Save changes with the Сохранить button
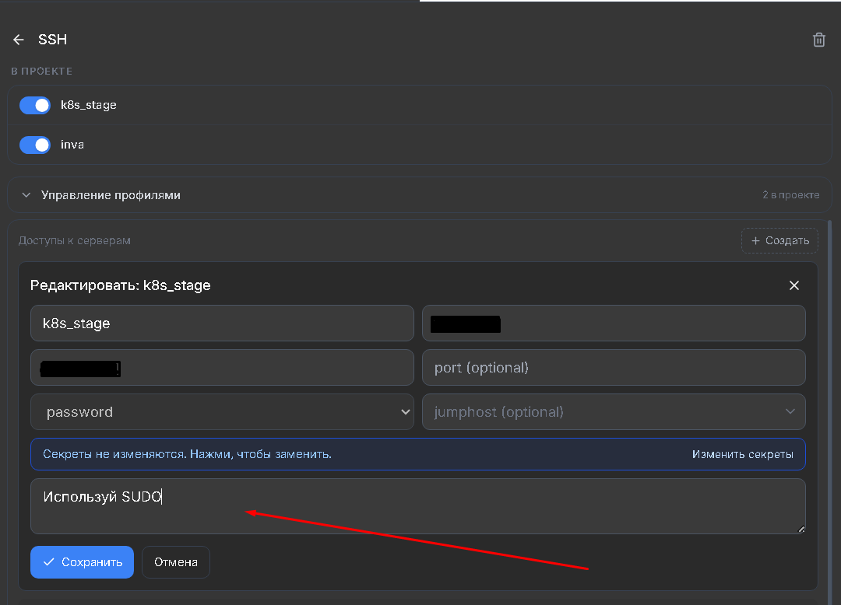Image resolution: width=841 pixels, height=605 pixels. click(82, 562)
